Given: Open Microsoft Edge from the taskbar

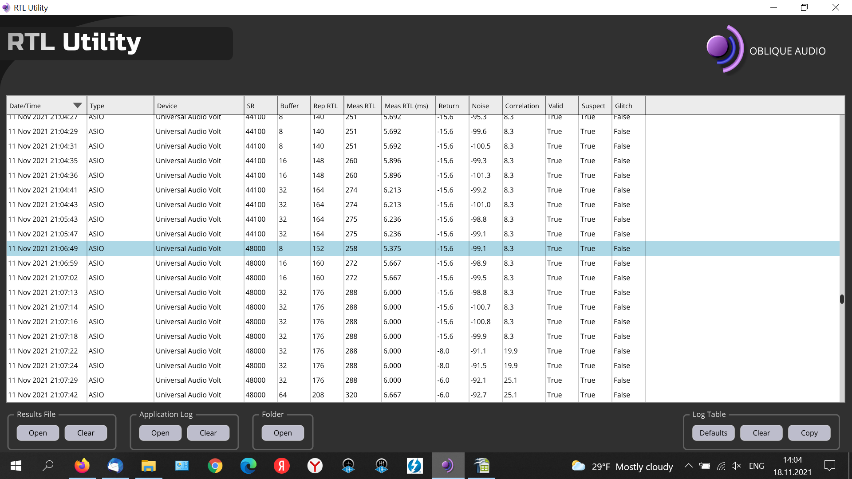Looking at the screenshot, I should coord(248,466).
